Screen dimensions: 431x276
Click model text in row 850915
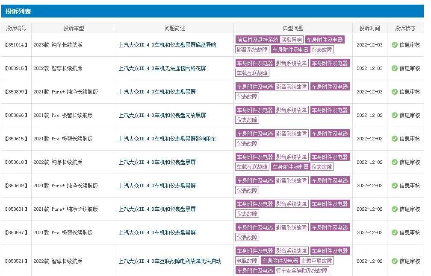(x=58, y=68)
